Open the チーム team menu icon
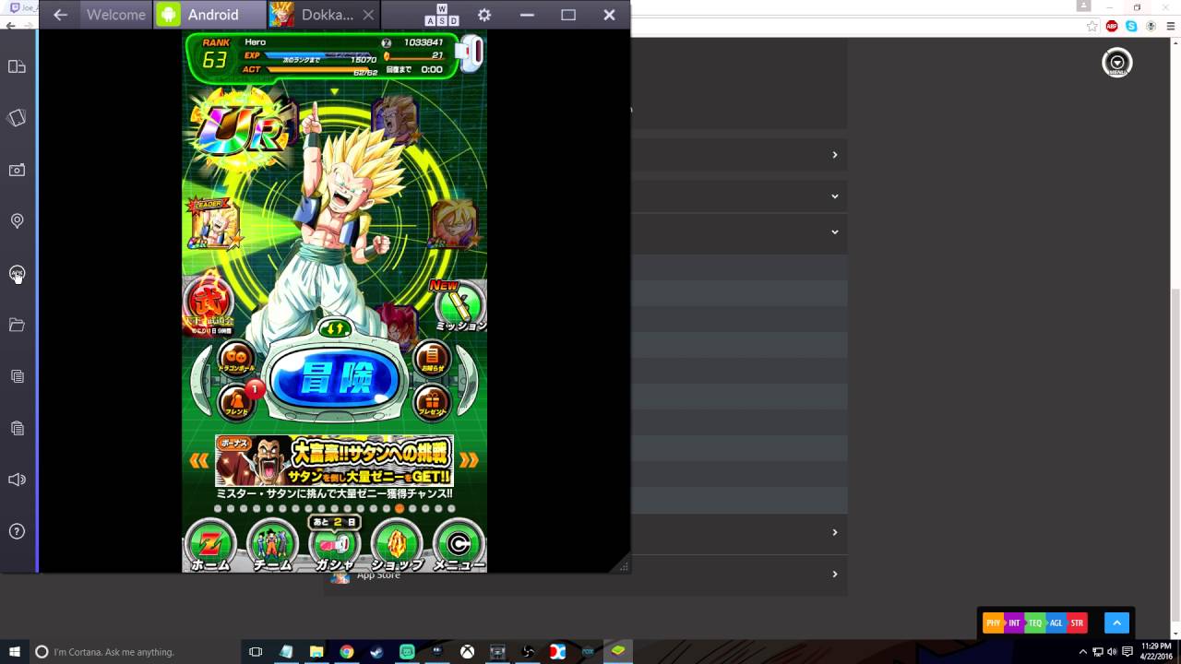Image resolution: width=1181 pixels, height=664 pixels. click(x=272, y=545)
